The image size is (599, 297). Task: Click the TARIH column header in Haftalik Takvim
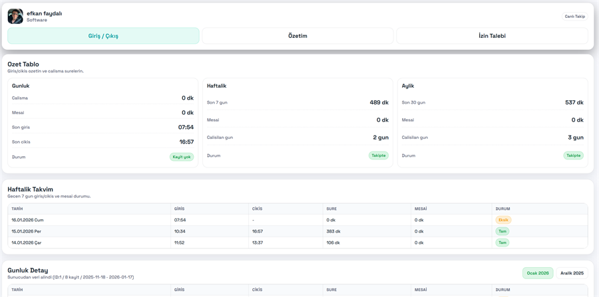coord(17,209)
